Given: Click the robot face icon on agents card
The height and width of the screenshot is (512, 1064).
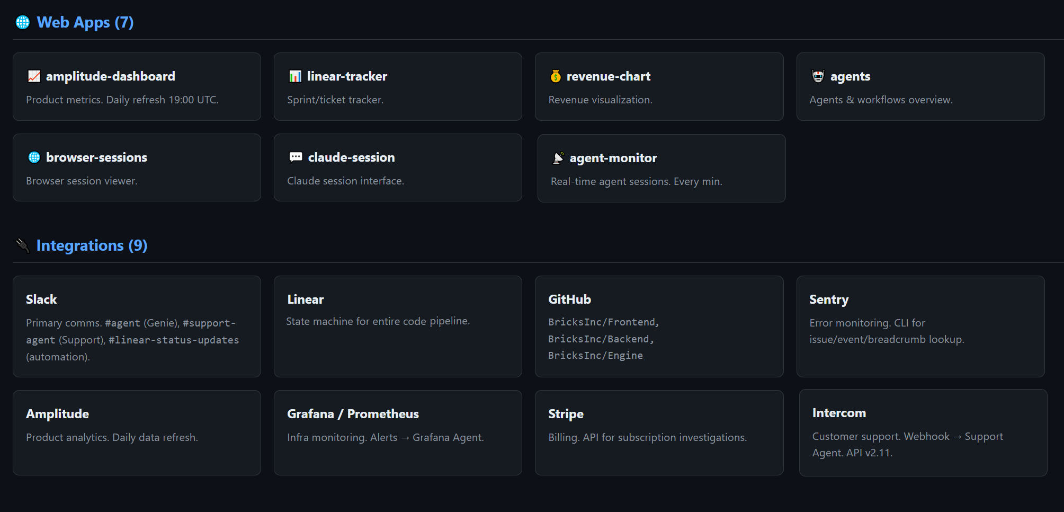Looking at the screenshot, I should (818, 76).
